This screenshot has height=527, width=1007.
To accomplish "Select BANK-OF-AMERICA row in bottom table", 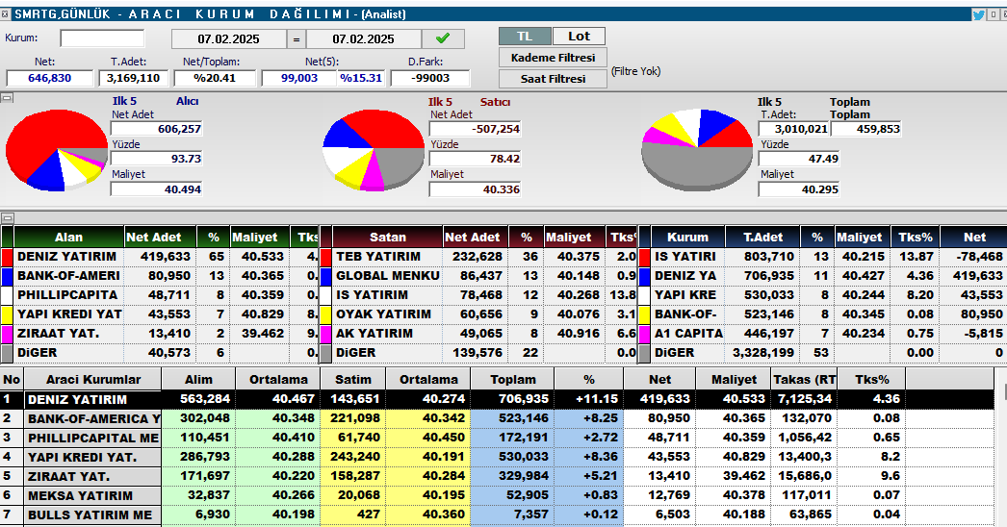I will coord(498,418).
